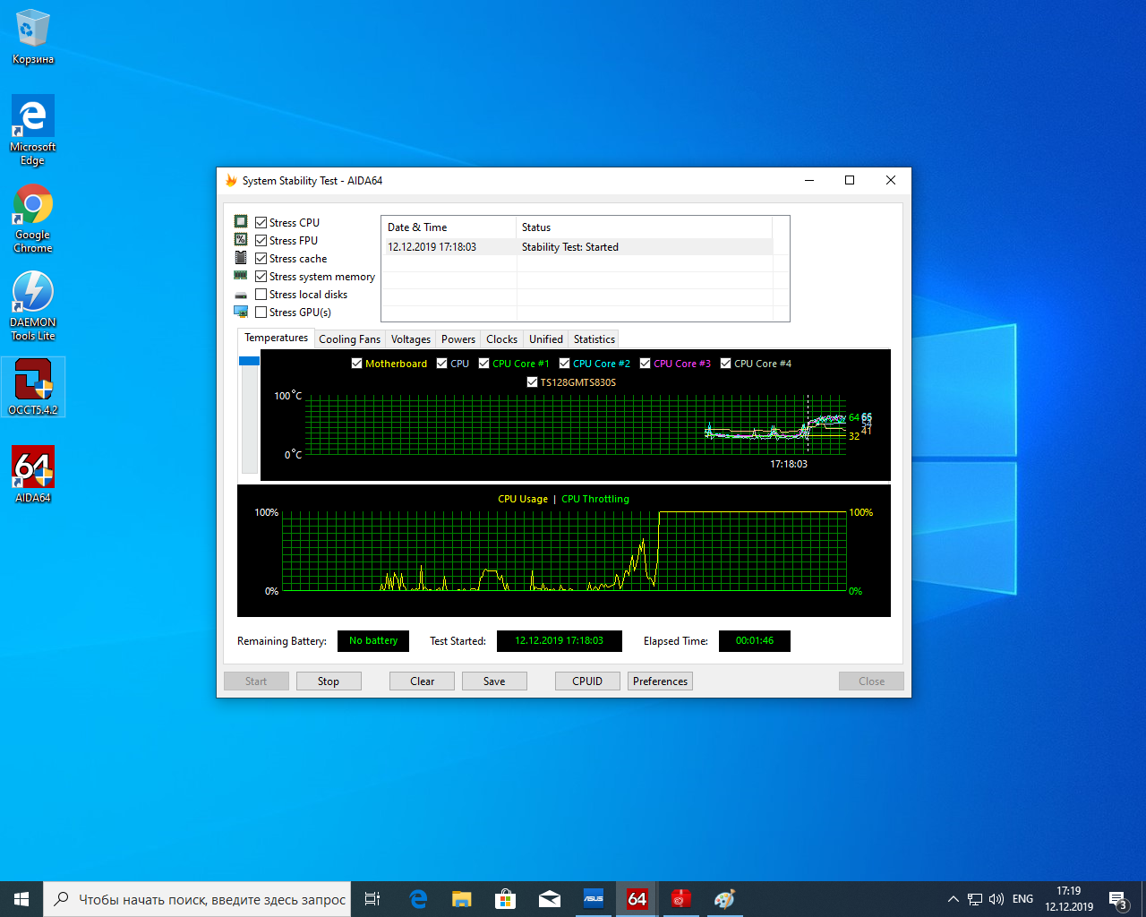Open the ENG language indicator
The width and height of the screenshot is (1146, 917).
[x=1022, y=899]
